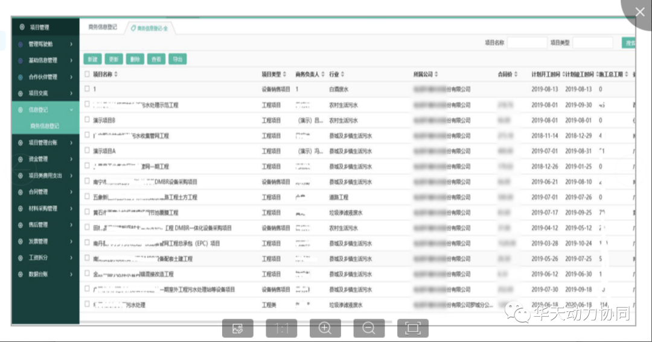The height and width of the screenshot is (342, 652).
Task: Expand 发票管理 chevron in sidebar
Action: (x=71, y=241)
